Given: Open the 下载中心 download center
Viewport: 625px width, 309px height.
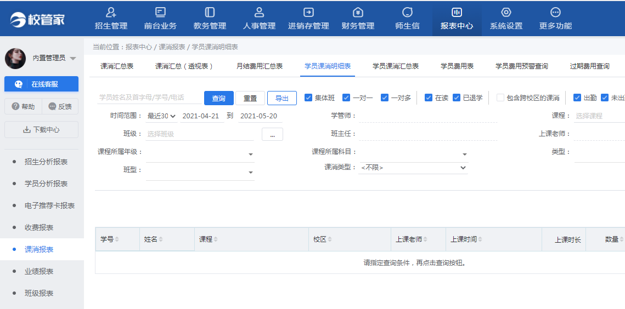Looking at the screenshot, I should (42, 130).
